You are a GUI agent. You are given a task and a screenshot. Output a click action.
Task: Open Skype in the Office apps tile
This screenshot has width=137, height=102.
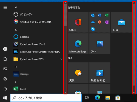pyautogui.click(x=93, y=29)
